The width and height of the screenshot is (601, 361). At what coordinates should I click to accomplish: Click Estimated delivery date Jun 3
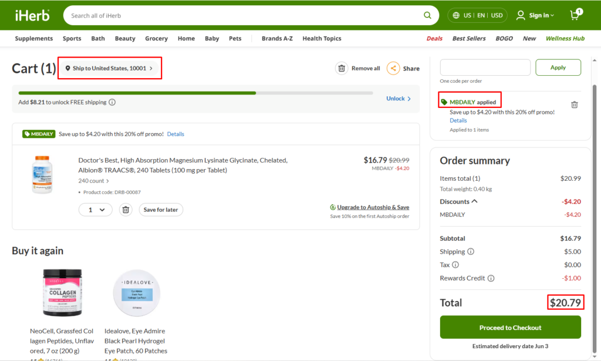coord(510,346)
